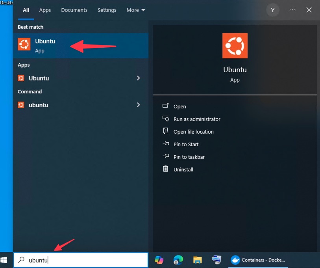Switch to the Settings tab

coord(107,10)
